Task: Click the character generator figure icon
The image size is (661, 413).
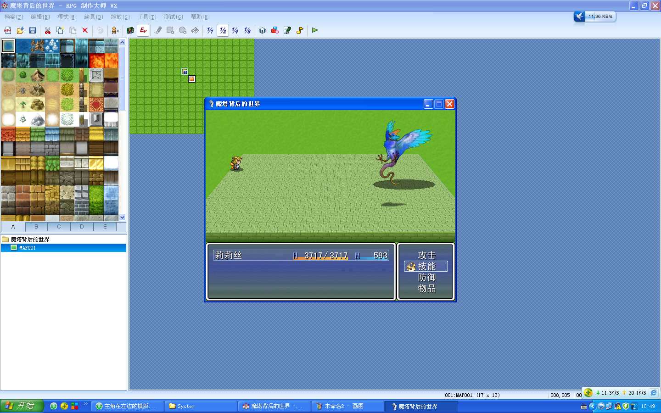Action: [x=115, y=30]
